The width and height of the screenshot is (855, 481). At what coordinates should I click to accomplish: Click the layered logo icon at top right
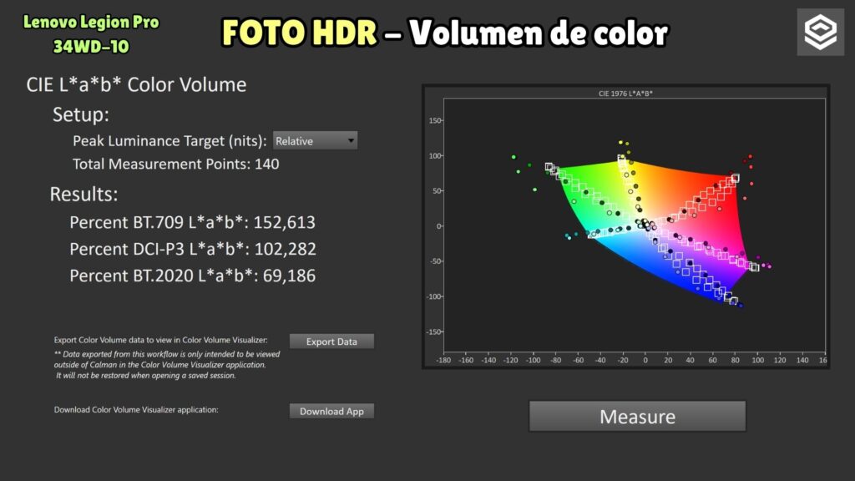(820, 33)
